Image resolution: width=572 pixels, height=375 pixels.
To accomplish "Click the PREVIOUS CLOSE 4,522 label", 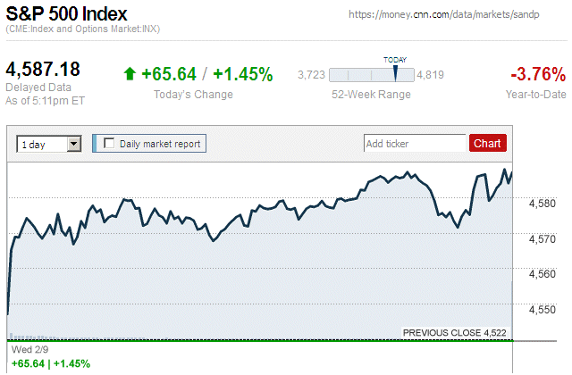I will (x=454, y=332).
